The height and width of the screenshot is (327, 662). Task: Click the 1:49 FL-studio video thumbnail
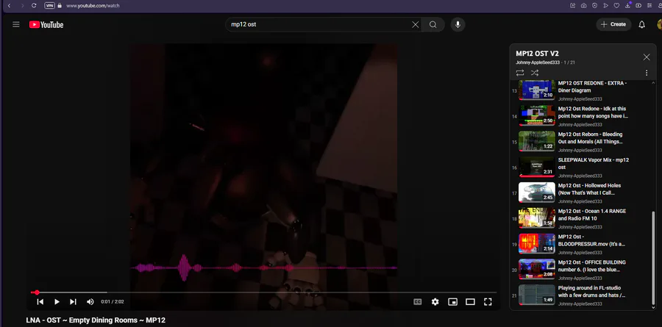[x=537, y=295]
